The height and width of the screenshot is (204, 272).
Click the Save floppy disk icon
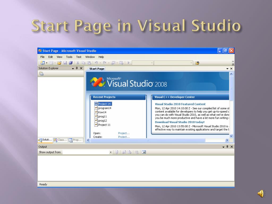pyautogui.click(x=65, y=63)
